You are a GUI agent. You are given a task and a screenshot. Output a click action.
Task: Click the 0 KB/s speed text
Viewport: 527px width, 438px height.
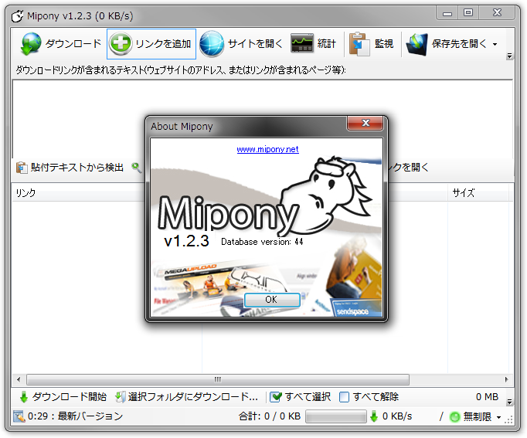point(397,416)
